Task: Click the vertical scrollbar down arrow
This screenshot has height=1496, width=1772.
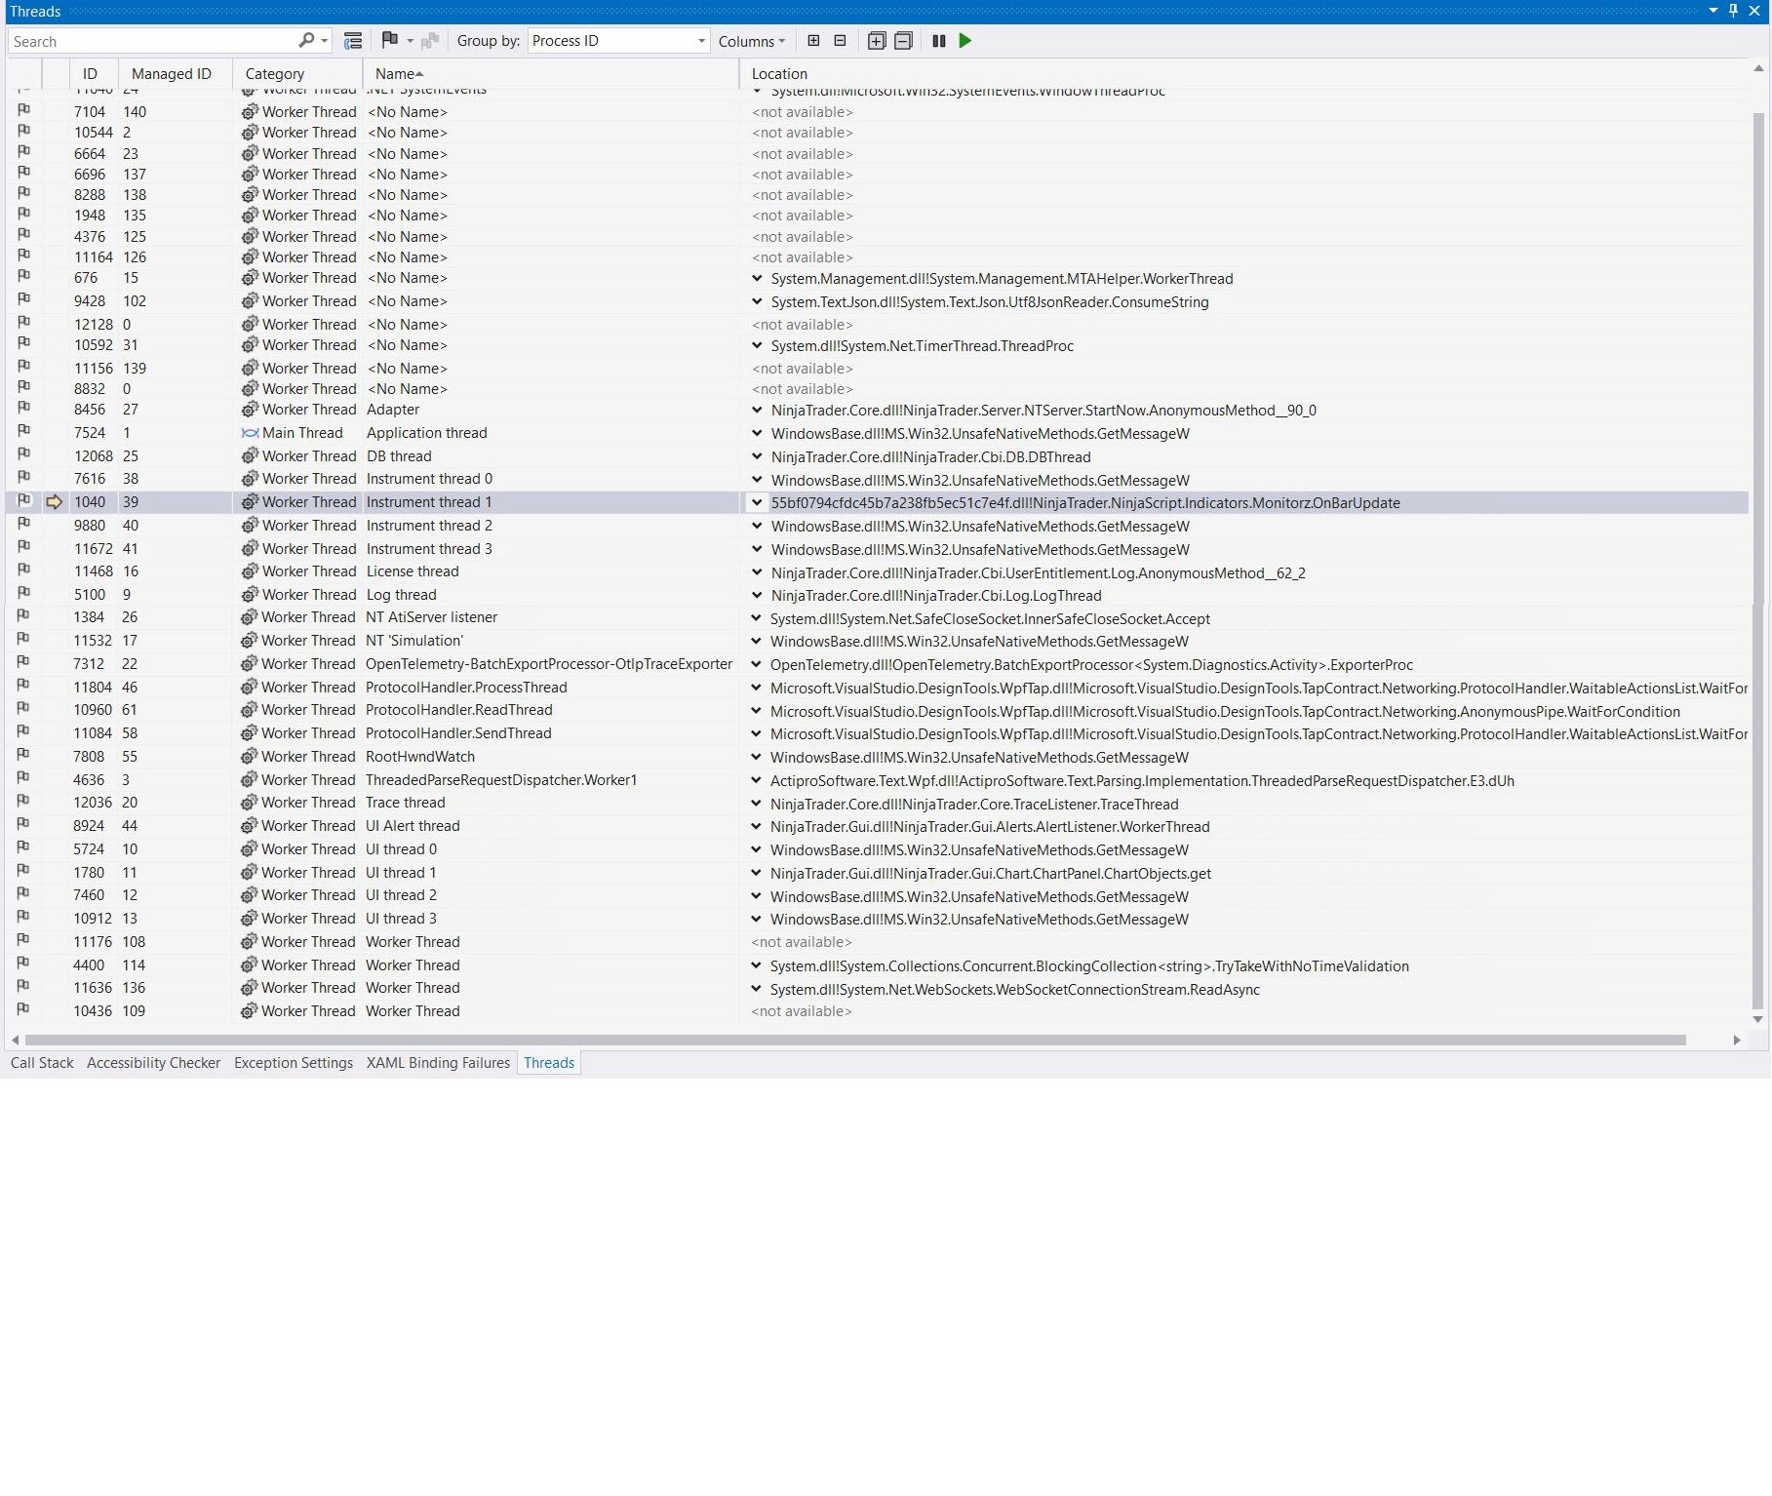Action: pyautogui.click(x=1758, y=1020)
